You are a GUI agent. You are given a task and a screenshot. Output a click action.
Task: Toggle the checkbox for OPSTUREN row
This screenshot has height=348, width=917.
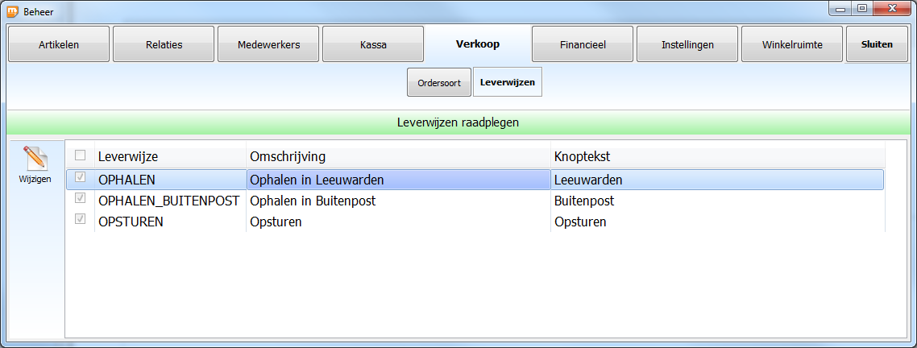[x=80, y=219]
